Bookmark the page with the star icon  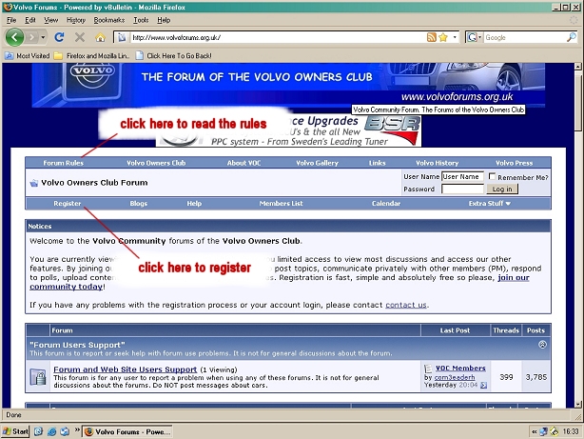point(443,37)
